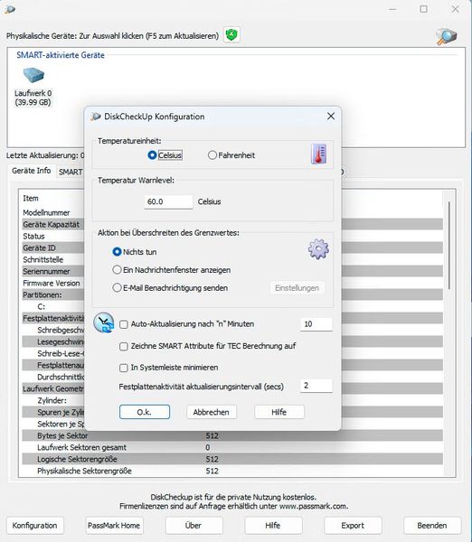Maximize the main DiskCheckup window

point(423,9)
